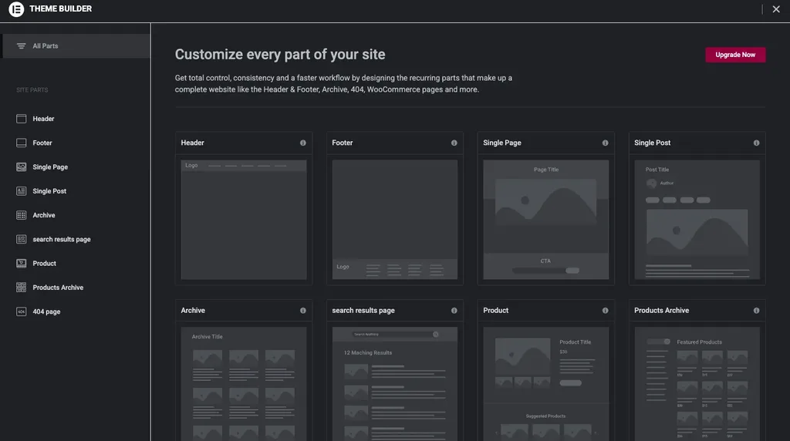Show info for Single Post card

pyautogui.click(x=756, y=143)
